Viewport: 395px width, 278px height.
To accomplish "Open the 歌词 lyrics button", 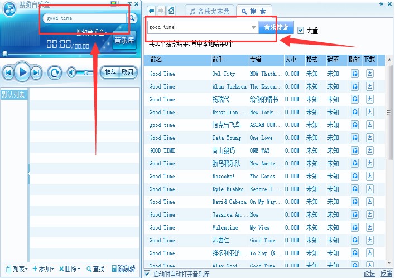I will pyautogui.click(x=128, y=72).
